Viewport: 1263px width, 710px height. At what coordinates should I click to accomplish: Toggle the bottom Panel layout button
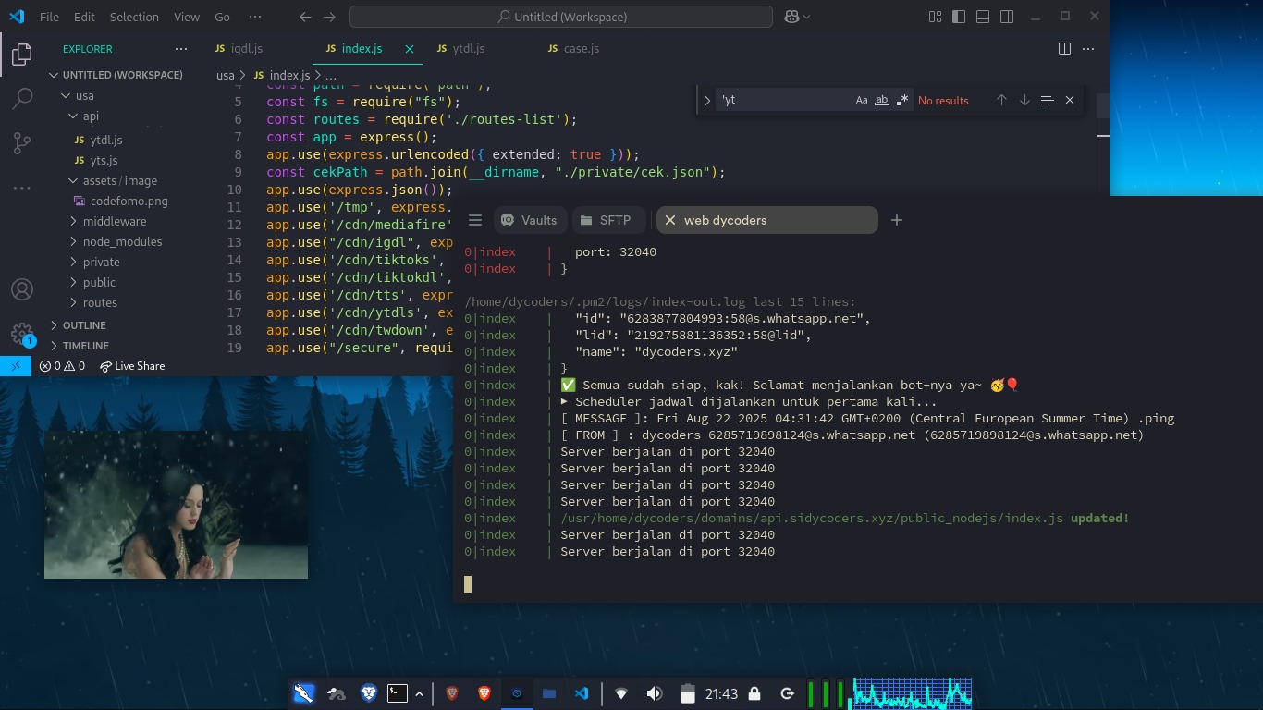983,17
